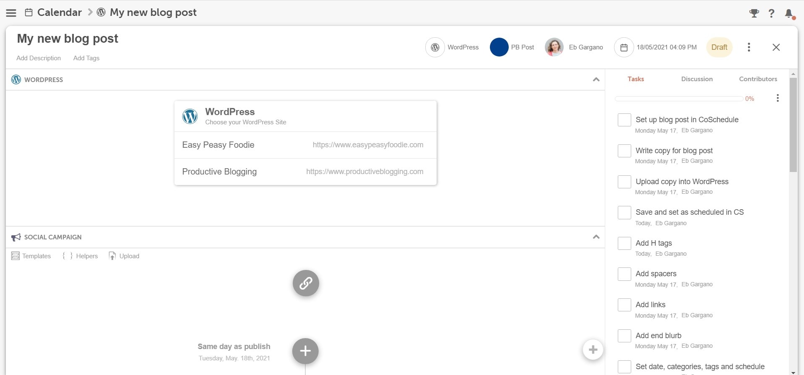The width and height of the screenshot is (804, 375).
Task: Open the project options three-dot menu
Action: point(749,47)
